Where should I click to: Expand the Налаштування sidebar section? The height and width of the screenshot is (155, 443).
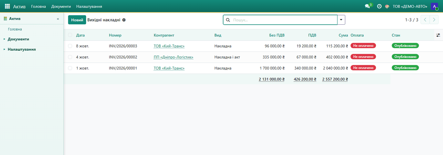point(22,49)
